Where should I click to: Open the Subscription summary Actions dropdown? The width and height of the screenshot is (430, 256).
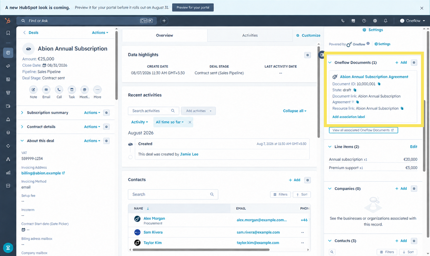92,113
